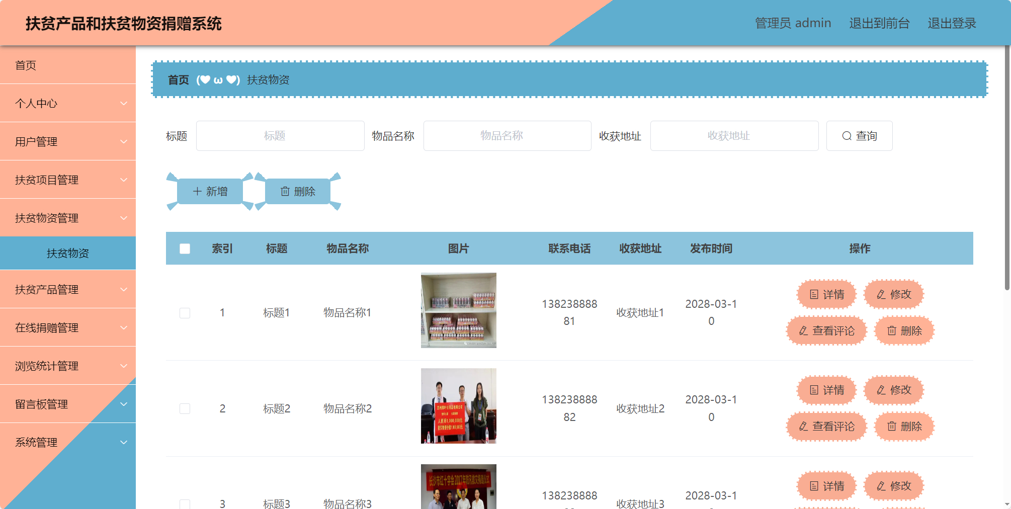Click 删除 trash icon in row 标题2
Viewport: 1011px width, 509px height.
(x=892, y=426)
